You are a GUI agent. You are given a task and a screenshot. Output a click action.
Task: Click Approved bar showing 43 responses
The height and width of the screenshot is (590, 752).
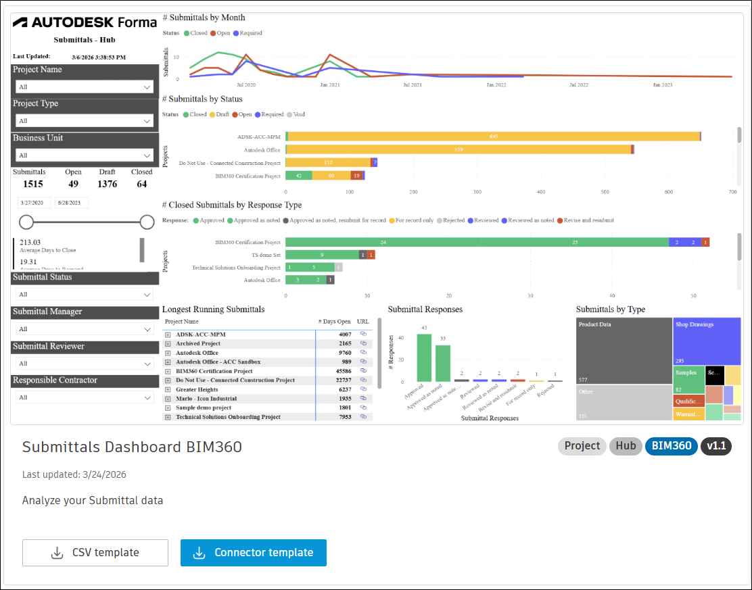point(424,358)
